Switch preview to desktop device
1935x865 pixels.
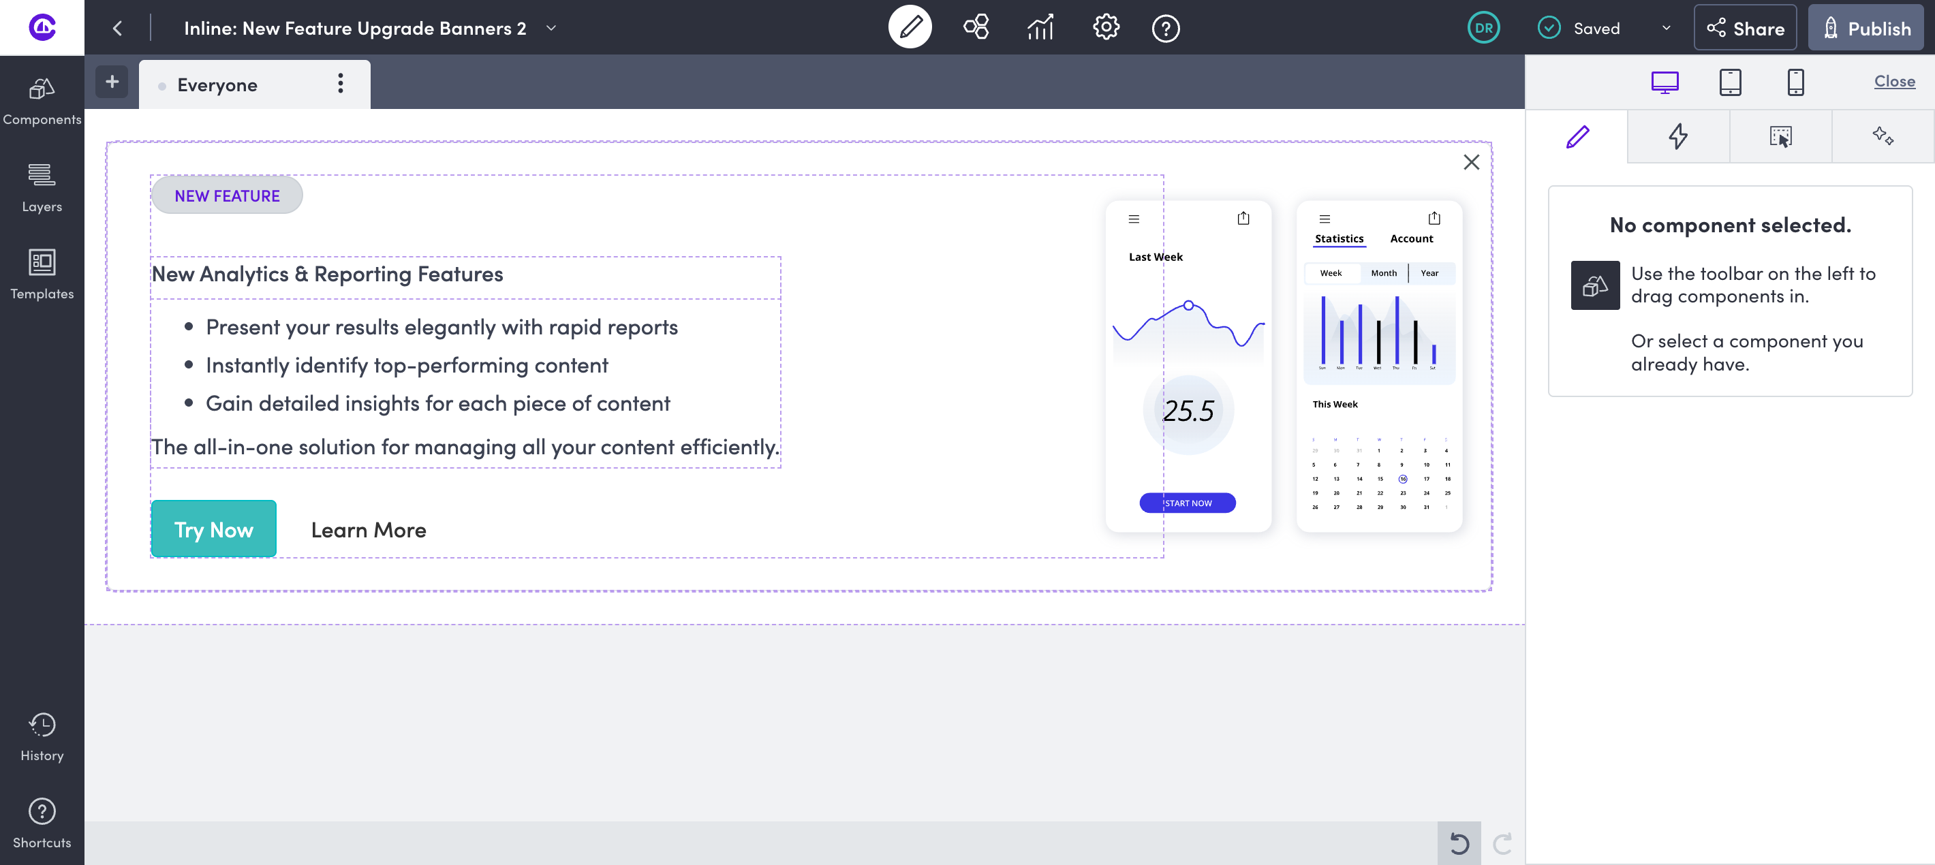click(1665, 82)
